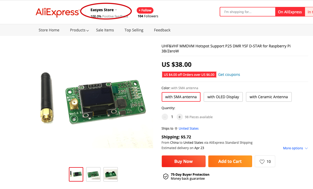Click the AliExpress logo

(57, 12)
